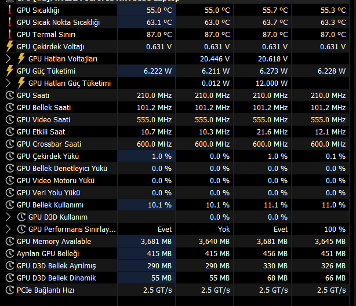This screenshot has height=306, width=356.
Task: Expand the GPU Performans Sınırlay... group
Action: (8, 230)
